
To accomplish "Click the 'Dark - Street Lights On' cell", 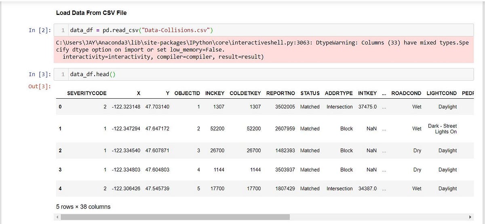I will pos(443,129).
